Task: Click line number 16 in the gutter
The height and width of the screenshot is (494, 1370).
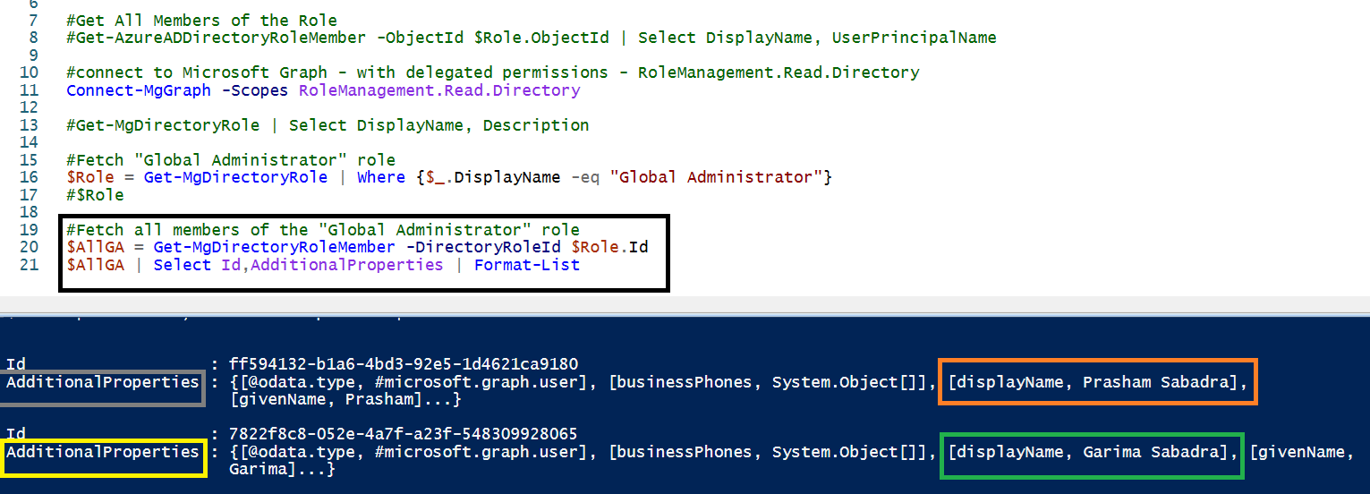Action: coord(29,177)
